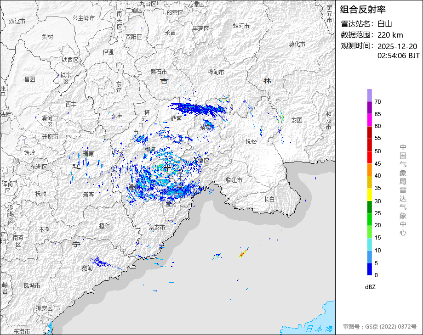423x335 pixels.
Task: Click the dBZ unit label
Action: pos(370,287)
